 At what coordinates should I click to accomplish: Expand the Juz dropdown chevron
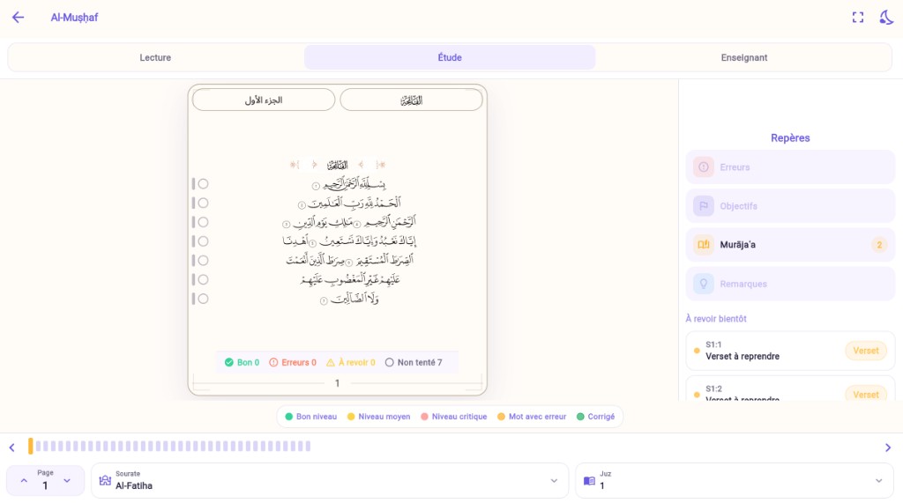coord(879,481)
